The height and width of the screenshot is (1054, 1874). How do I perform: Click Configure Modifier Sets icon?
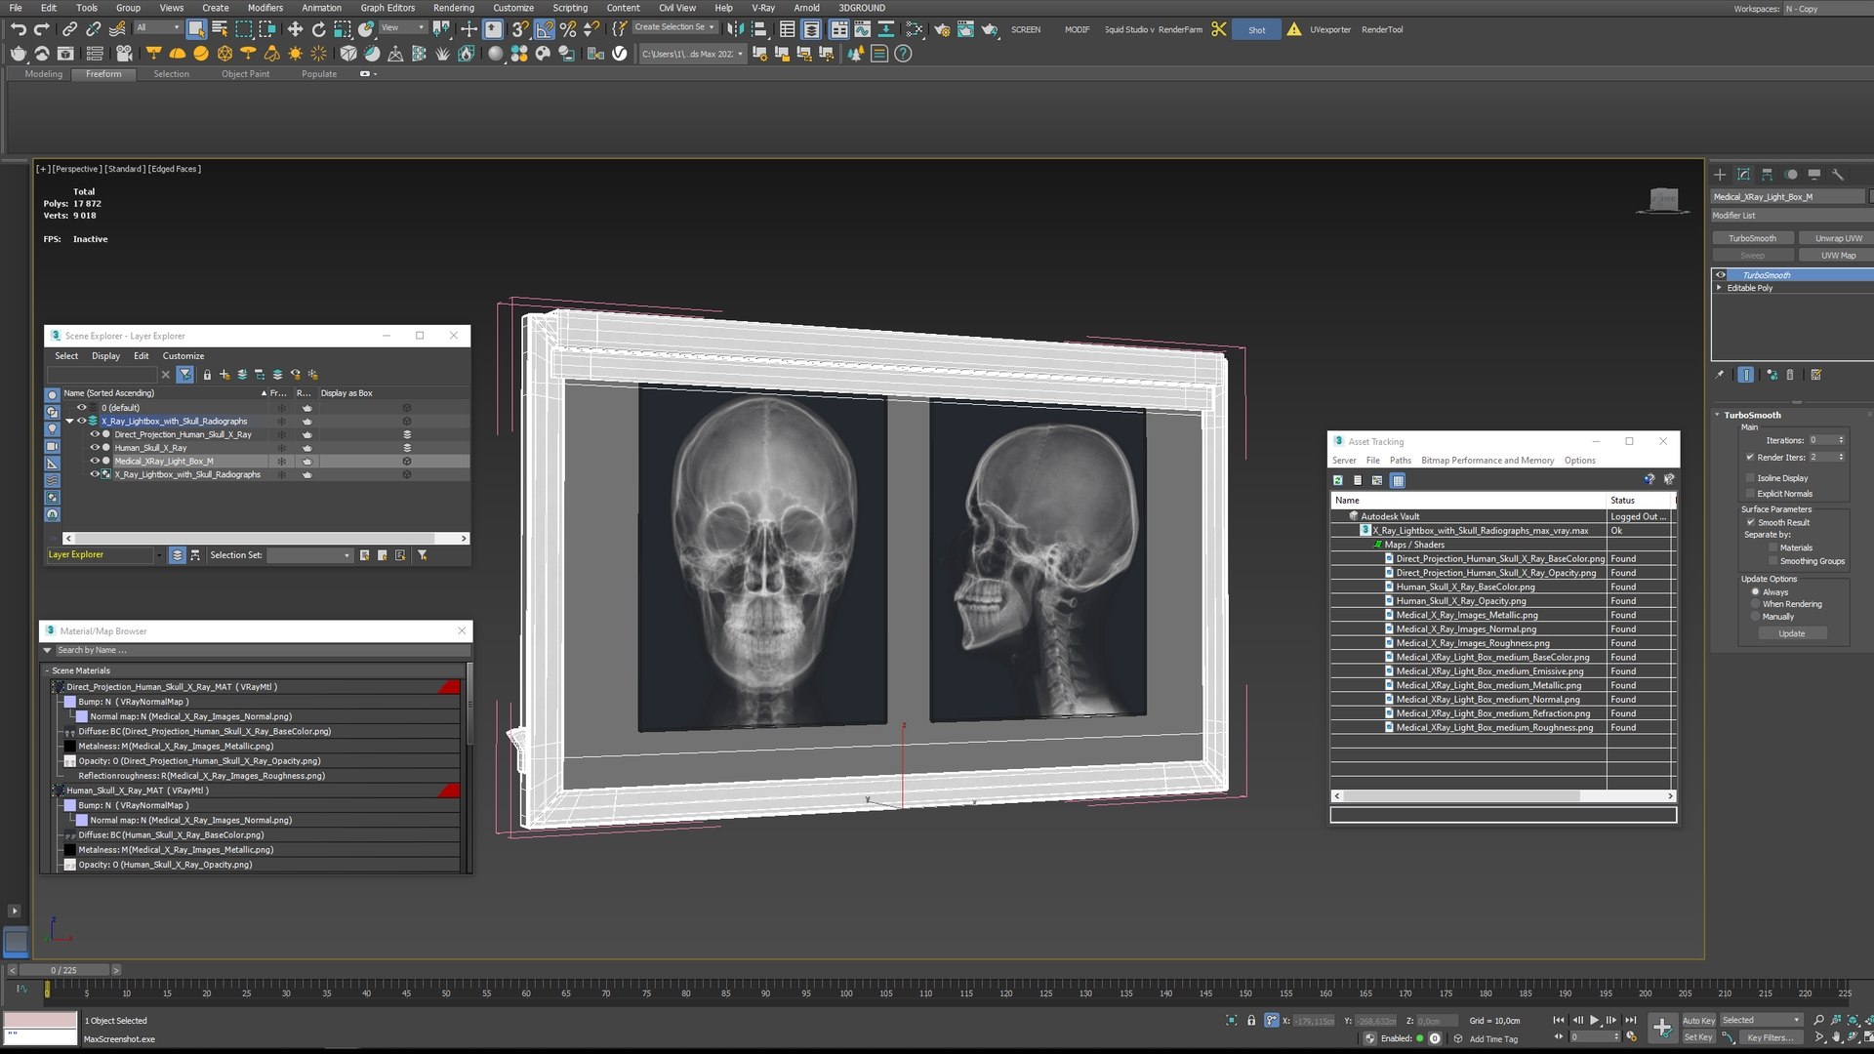[1815, 375]
